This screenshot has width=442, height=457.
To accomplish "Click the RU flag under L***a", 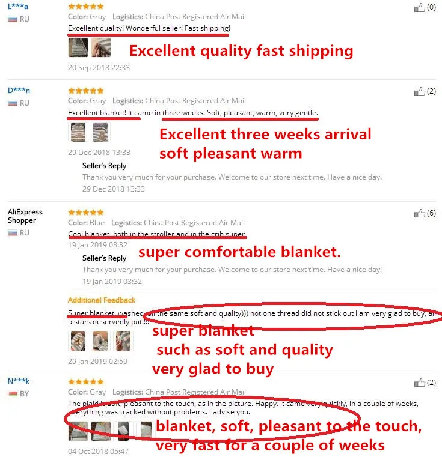I will coord(12,19).
